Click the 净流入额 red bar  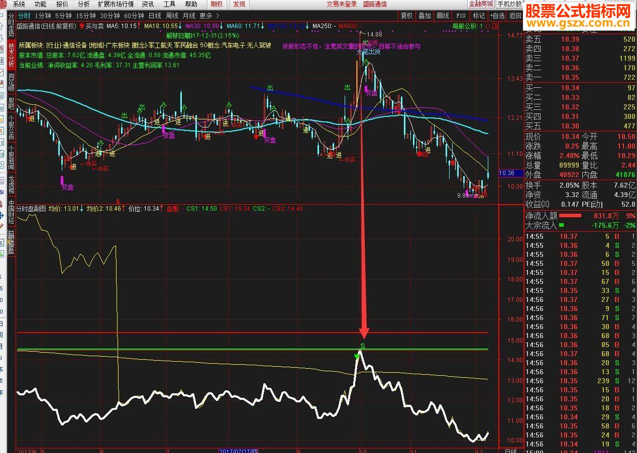(571, 216)
